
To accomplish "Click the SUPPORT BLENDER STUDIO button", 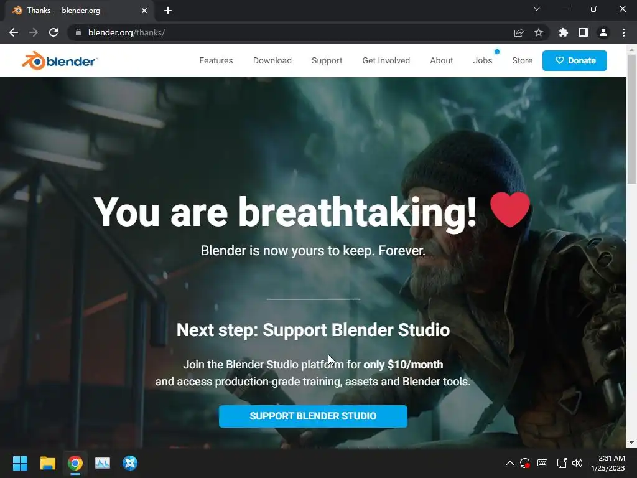I will pyautogui.click(x=313, y=416).
